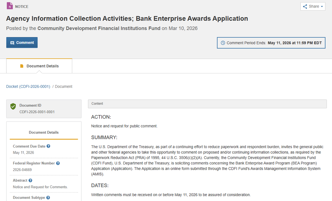Click the clock icon beside Comment Period Ends
Viewport: 332px width, 201px height.
(223, 43)
